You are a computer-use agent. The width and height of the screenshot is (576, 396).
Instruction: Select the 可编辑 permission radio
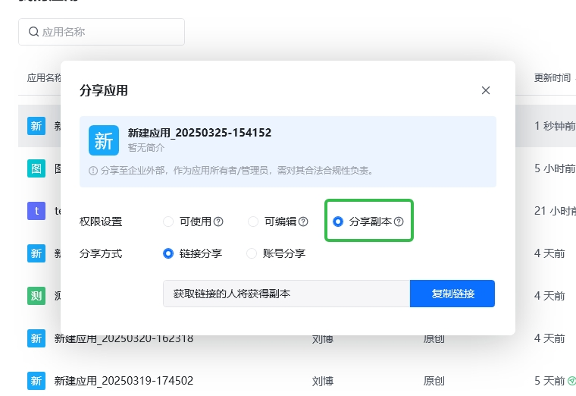253,222
